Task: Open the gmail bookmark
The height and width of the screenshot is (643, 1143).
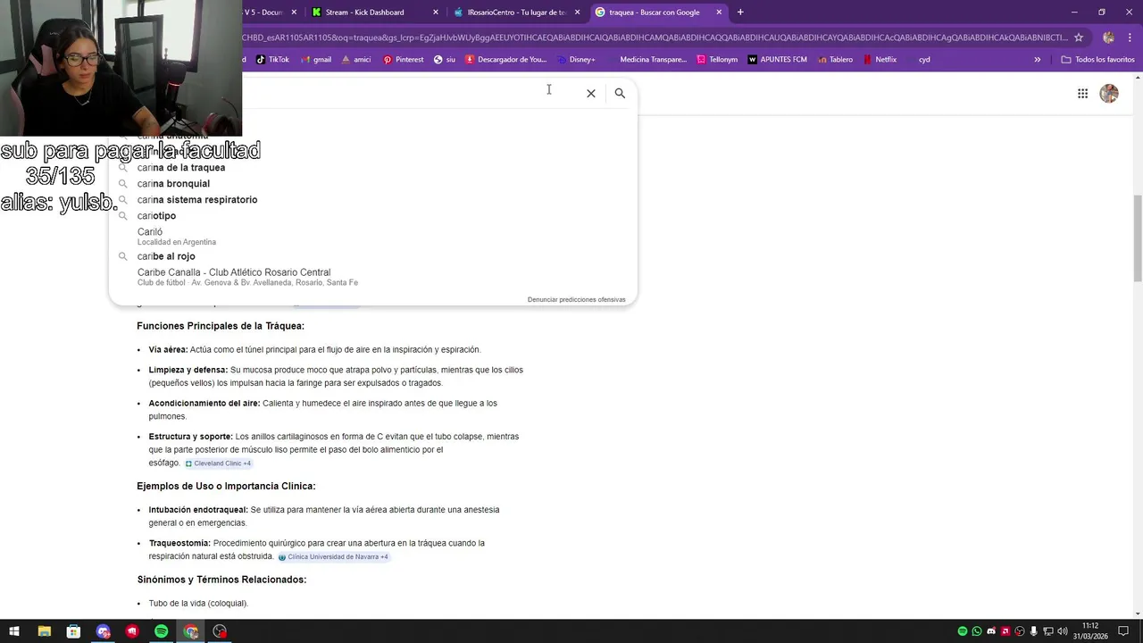Action: pos(316,60)
